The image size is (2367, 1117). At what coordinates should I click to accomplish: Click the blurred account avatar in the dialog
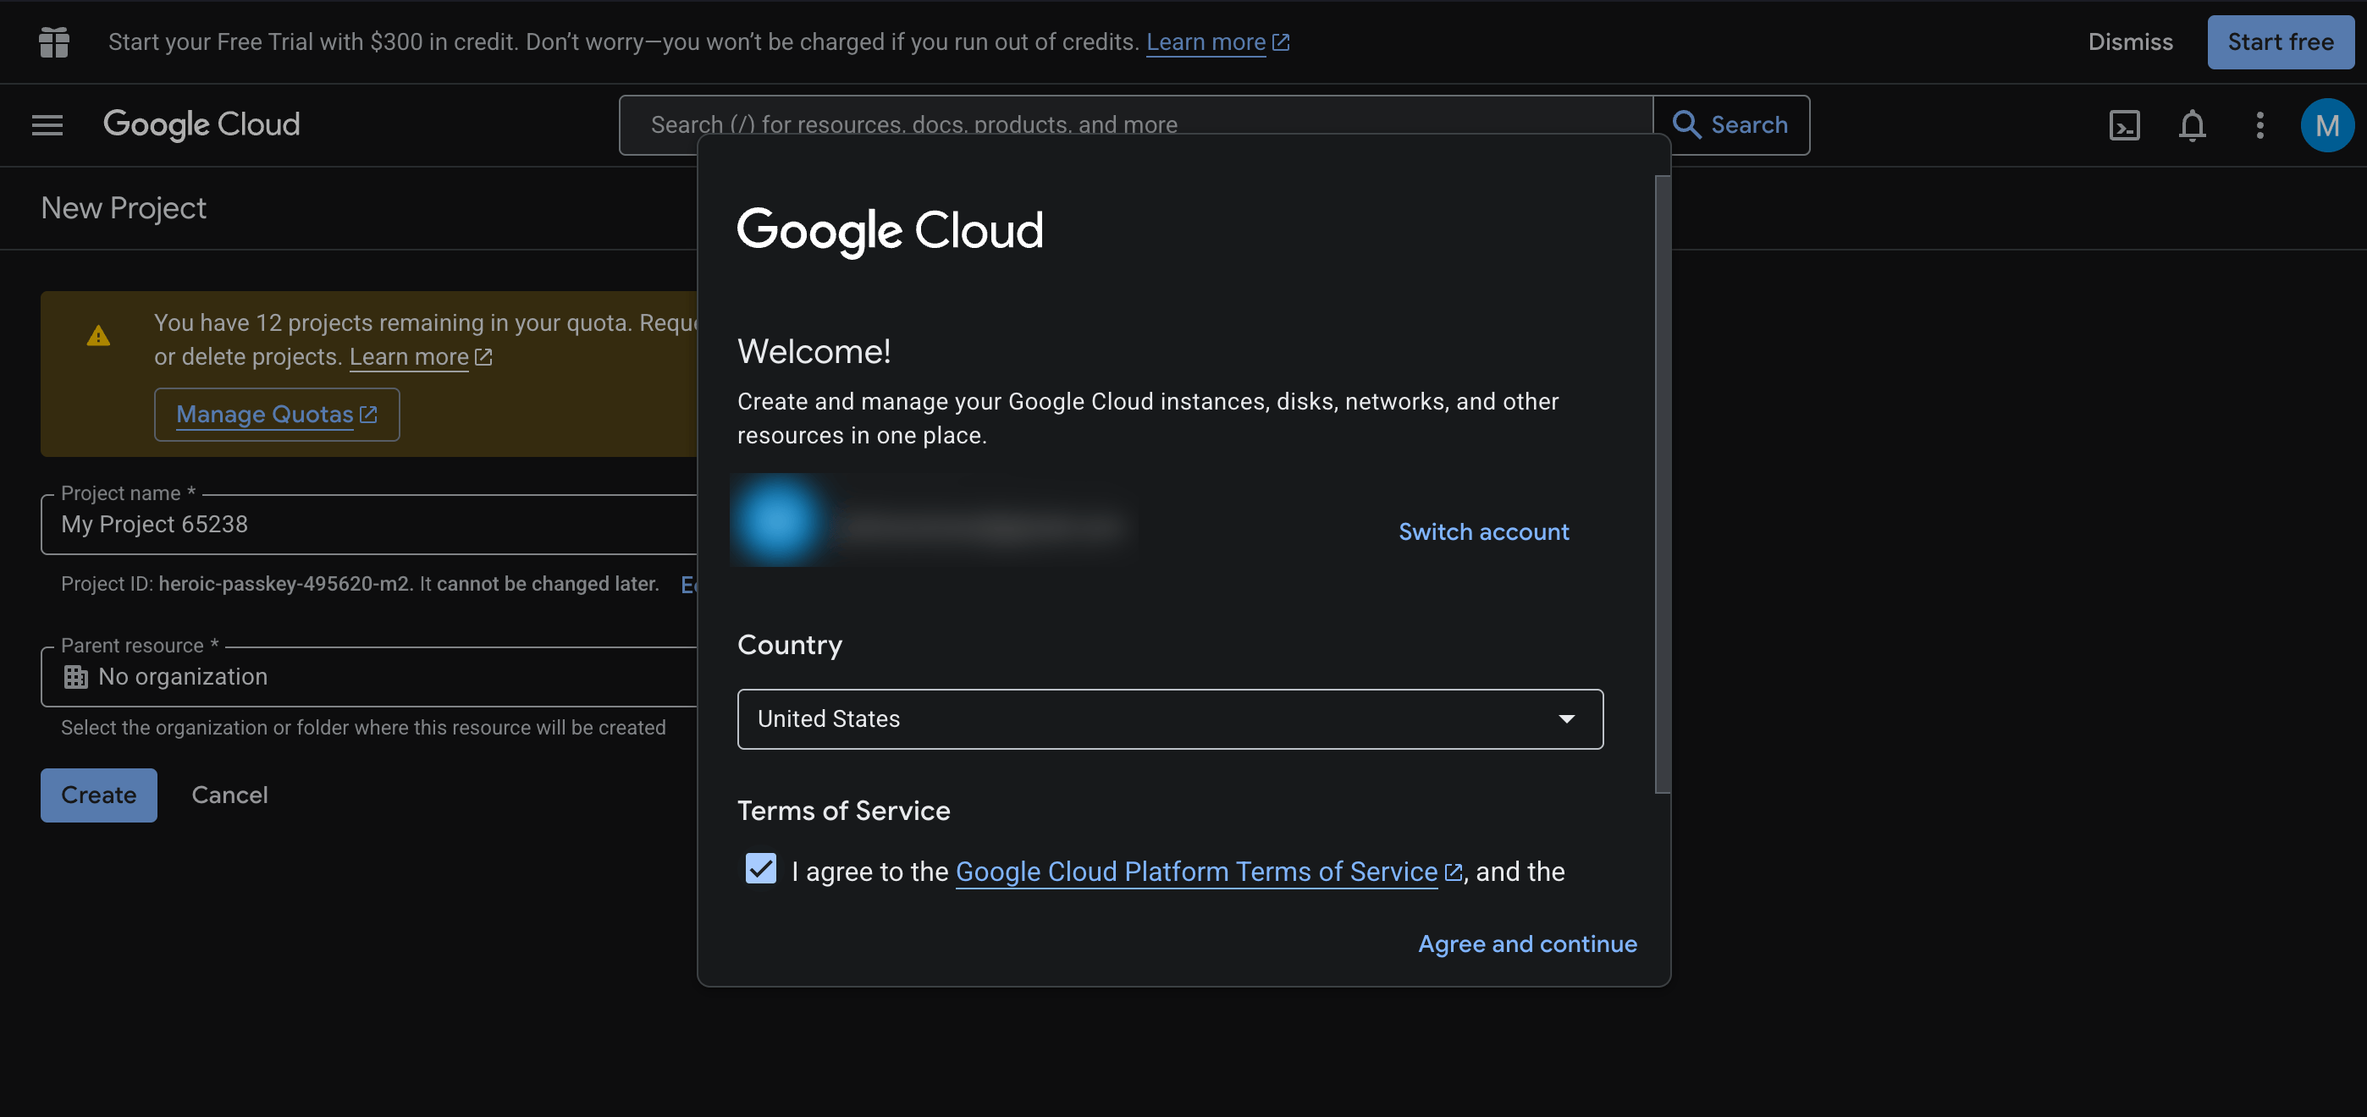coord(779,520)
